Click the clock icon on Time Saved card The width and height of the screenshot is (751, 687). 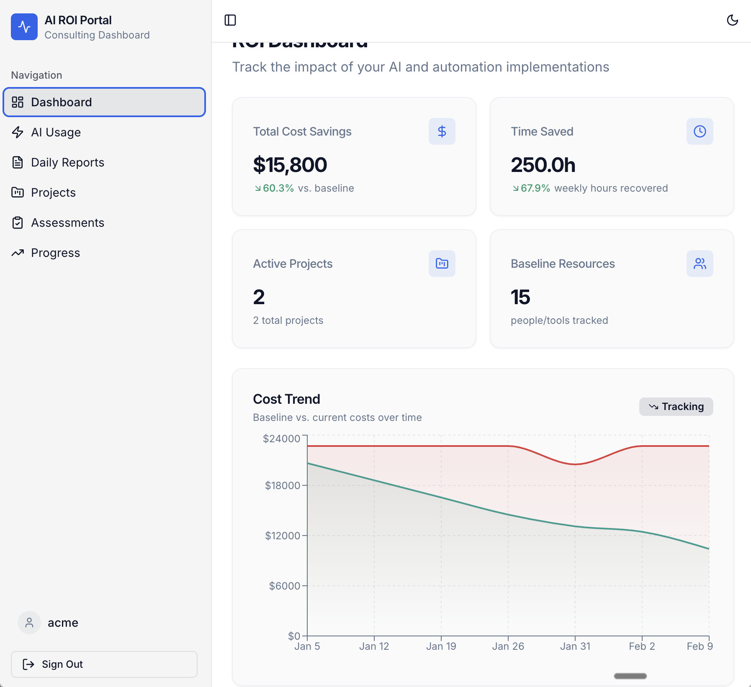point(700,131)
